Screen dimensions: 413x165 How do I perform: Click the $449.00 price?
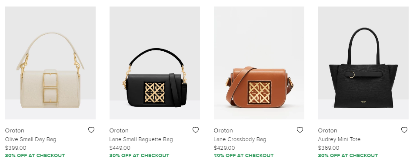coord(120,148)
